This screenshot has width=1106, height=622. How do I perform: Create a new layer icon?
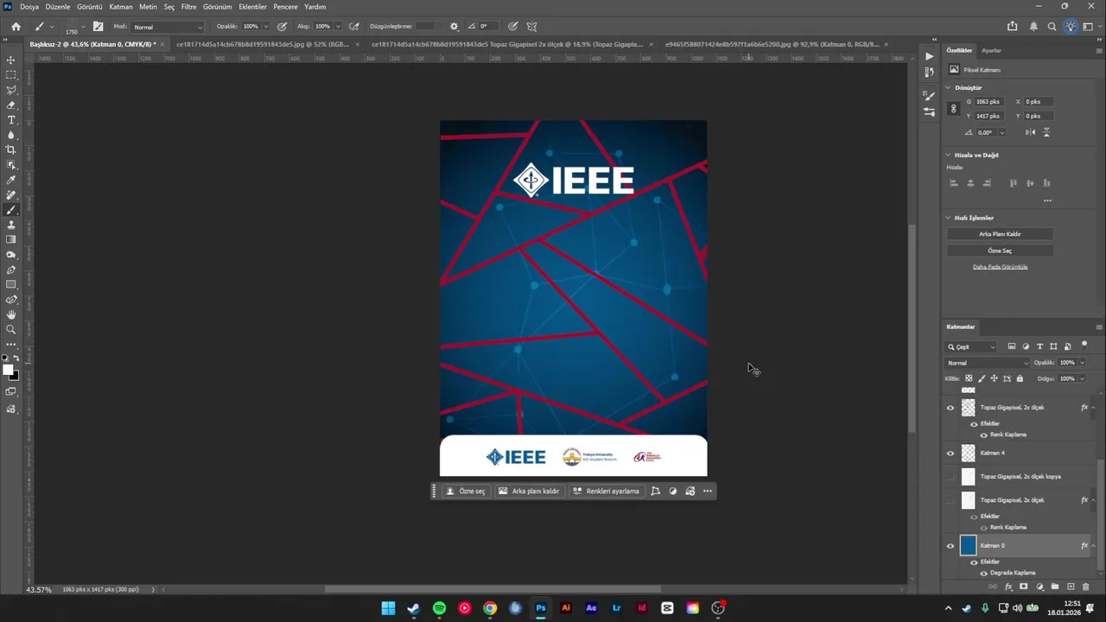click(1071, 587)
